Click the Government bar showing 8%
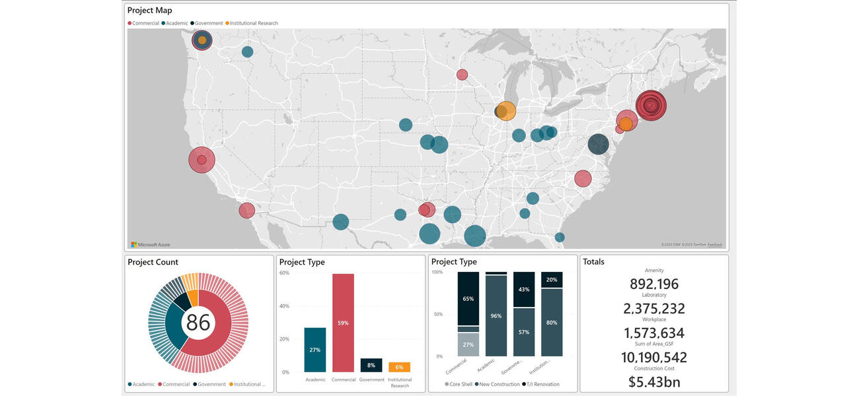 tap(371, 365)
